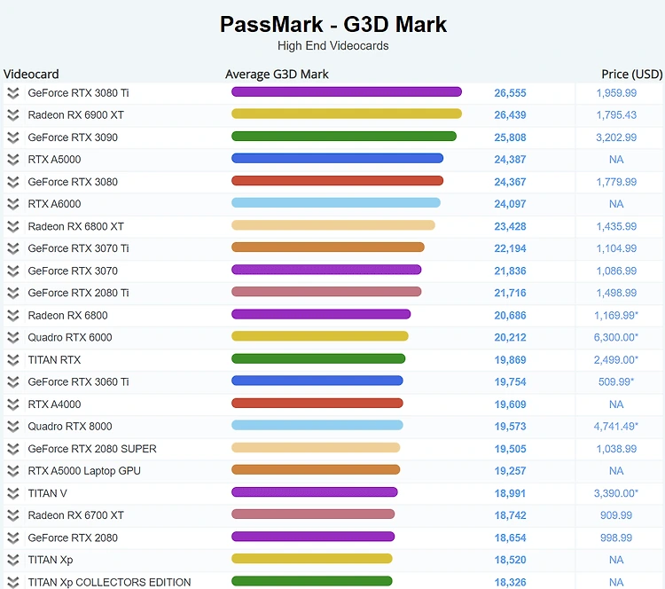Screen dimensions: 665x589
Task: Expand the GeForce RTX 2080 SUPER row chevron
Action: click(13, 449)
